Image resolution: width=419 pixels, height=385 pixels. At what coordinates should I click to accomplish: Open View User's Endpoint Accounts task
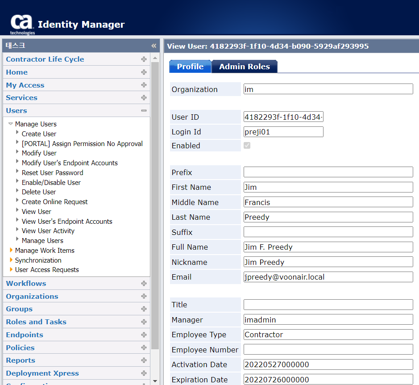67,221
